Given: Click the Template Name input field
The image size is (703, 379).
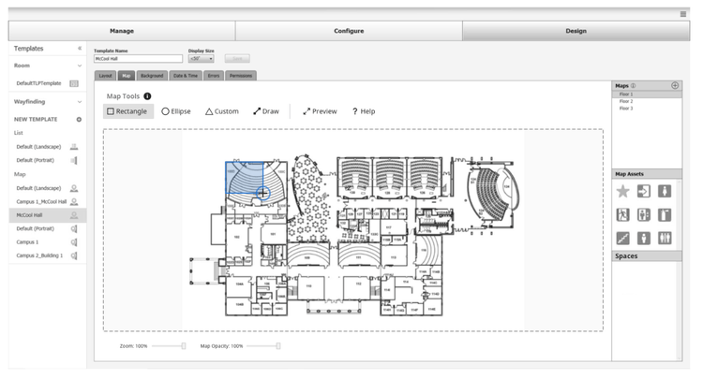Looking at the screenshot, I should click(138, 59).
